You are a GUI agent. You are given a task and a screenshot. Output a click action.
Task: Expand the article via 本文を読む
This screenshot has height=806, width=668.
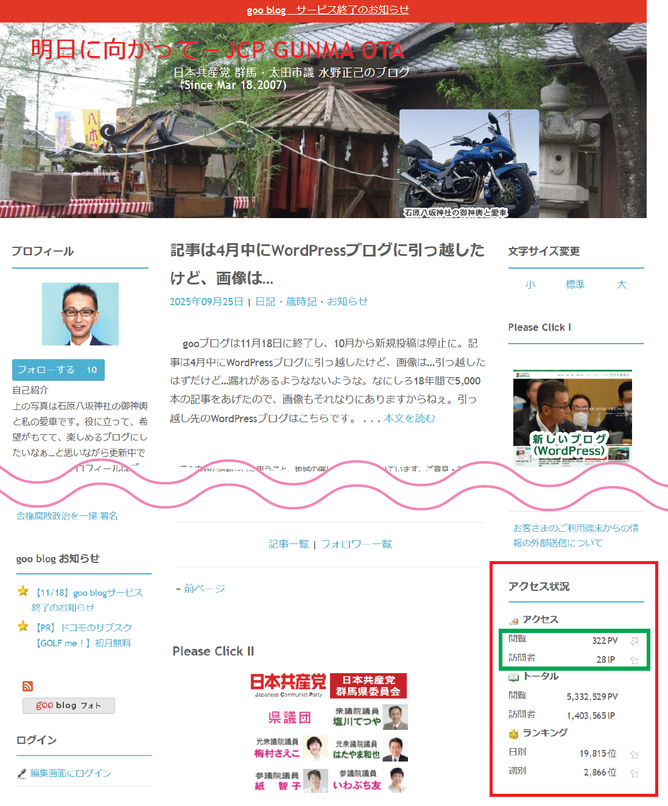pos(409,419)
